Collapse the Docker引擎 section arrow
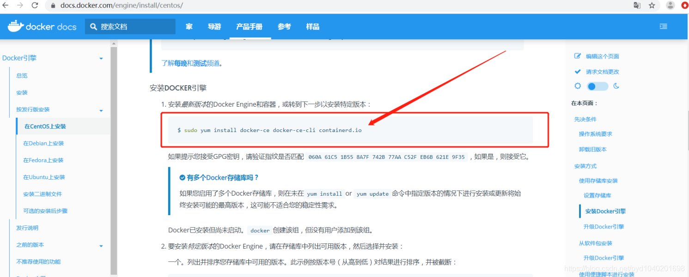 click(101, 59)
